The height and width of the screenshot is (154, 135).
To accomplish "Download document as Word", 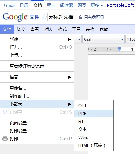I will click(x=94, y=137).
